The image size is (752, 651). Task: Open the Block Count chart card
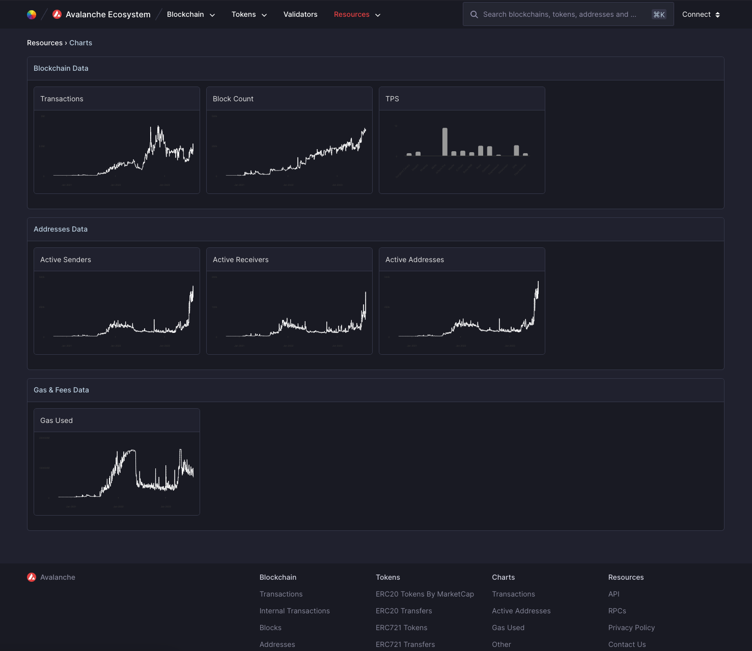pos(289,140)
